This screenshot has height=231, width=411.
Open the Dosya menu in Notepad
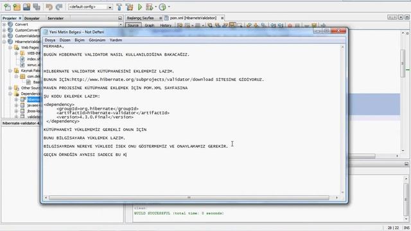coord(50,40)
